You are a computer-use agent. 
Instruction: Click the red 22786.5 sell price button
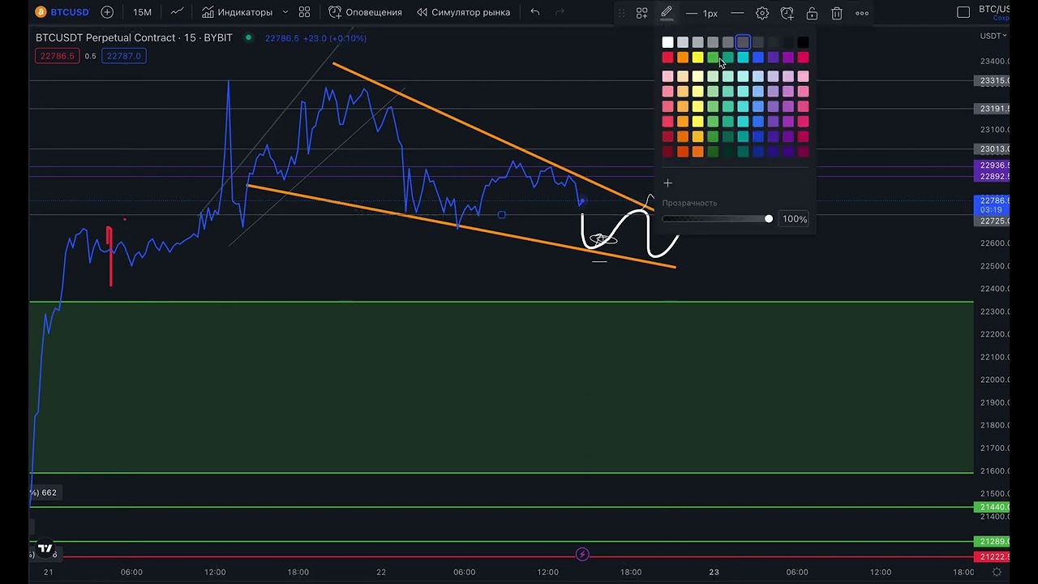click(x=57, y=56)
